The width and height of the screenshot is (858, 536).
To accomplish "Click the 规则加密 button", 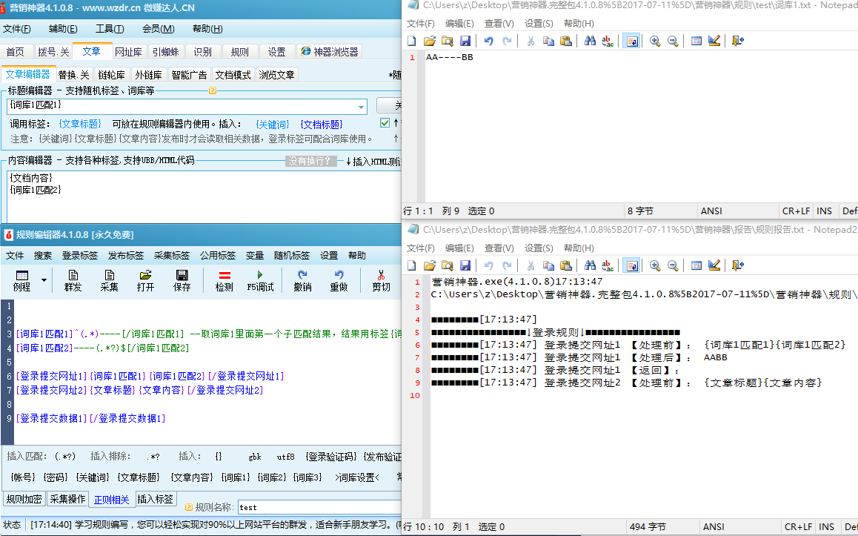I will point(24,499).
